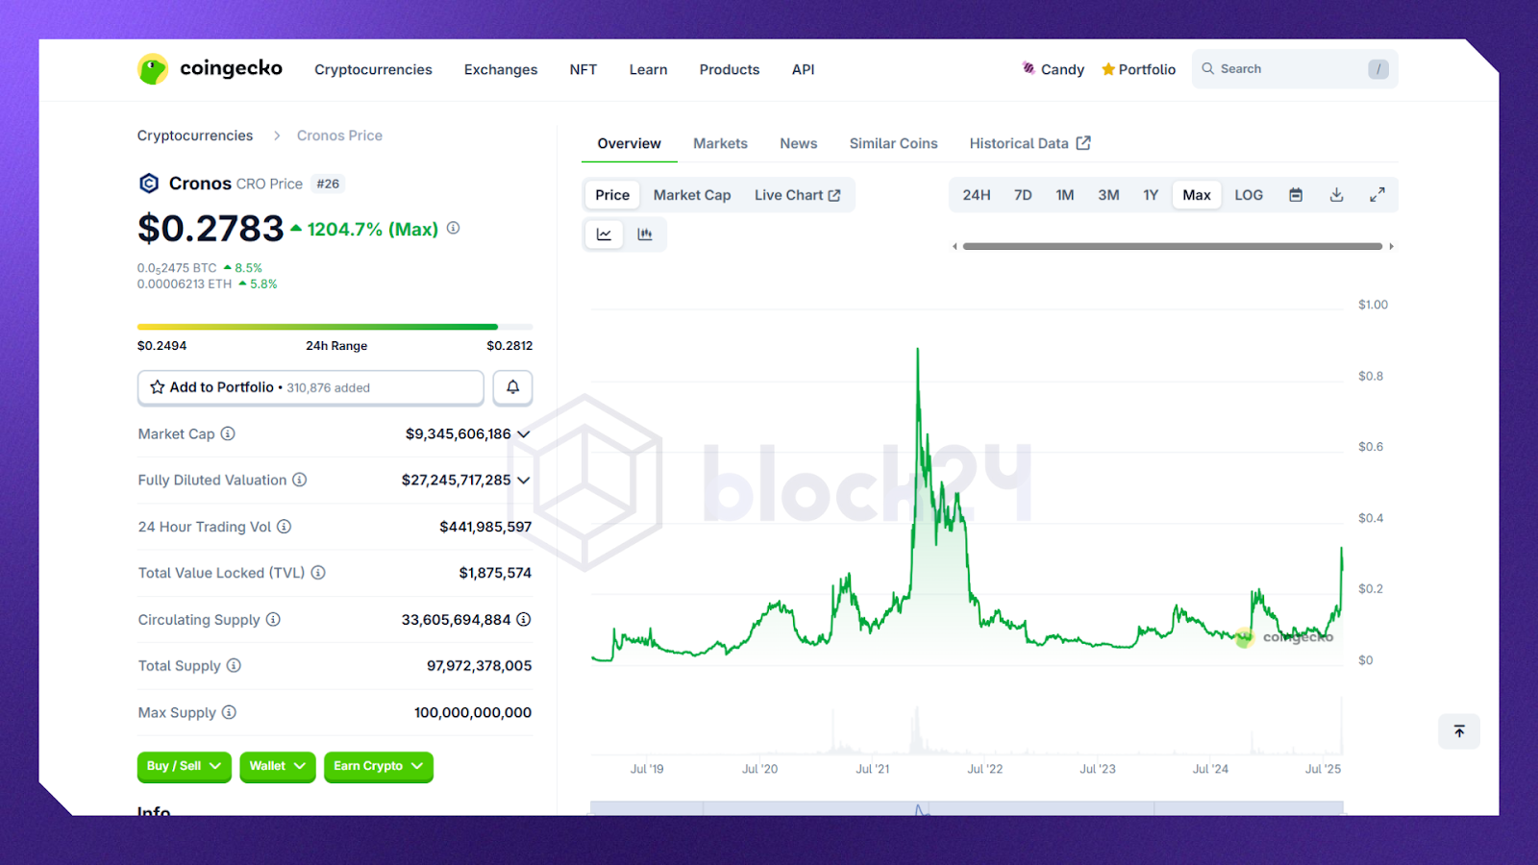1538x865 pixels.
Task: Open the Wallet dropdown
Action: click(x=278, y=766)
